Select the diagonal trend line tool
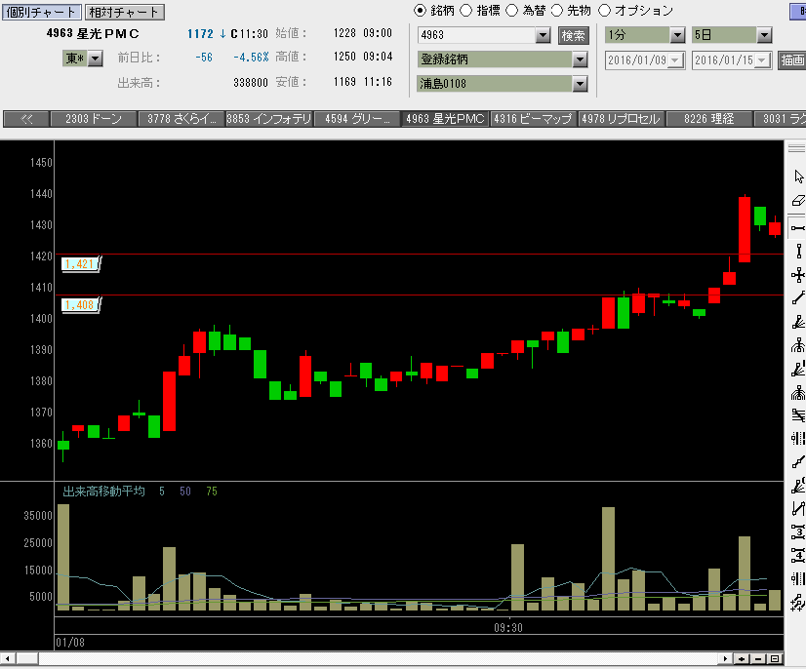This screenshot has height=669, width=806. point(798,298)
